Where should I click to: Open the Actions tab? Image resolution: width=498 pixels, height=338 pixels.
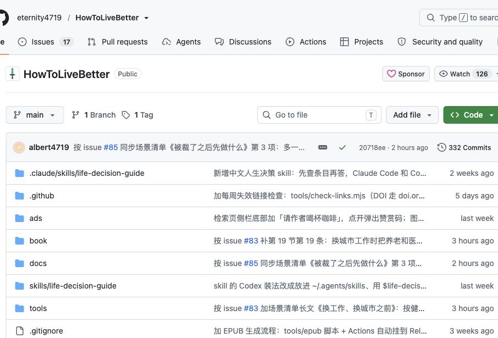pyautogui.click(x=306, y=42)
